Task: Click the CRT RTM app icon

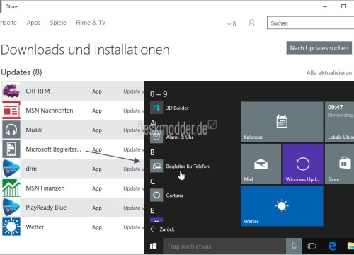Action: tap(11, 91)
